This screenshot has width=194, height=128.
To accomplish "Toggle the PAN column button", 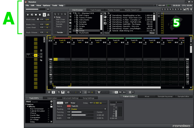I will coord(120,92).
